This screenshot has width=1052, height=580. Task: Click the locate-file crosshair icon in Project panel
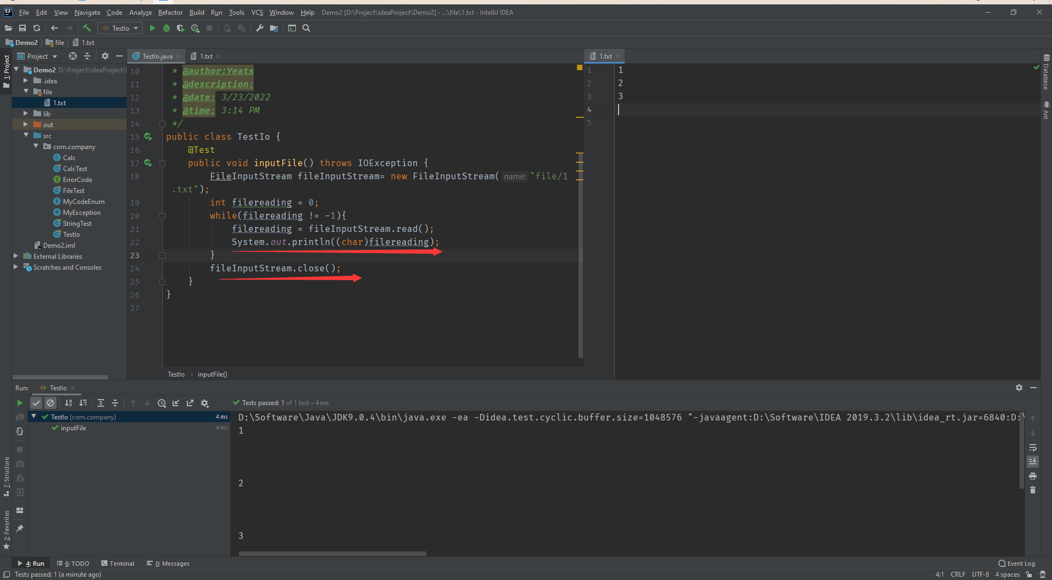pos(73,56)
